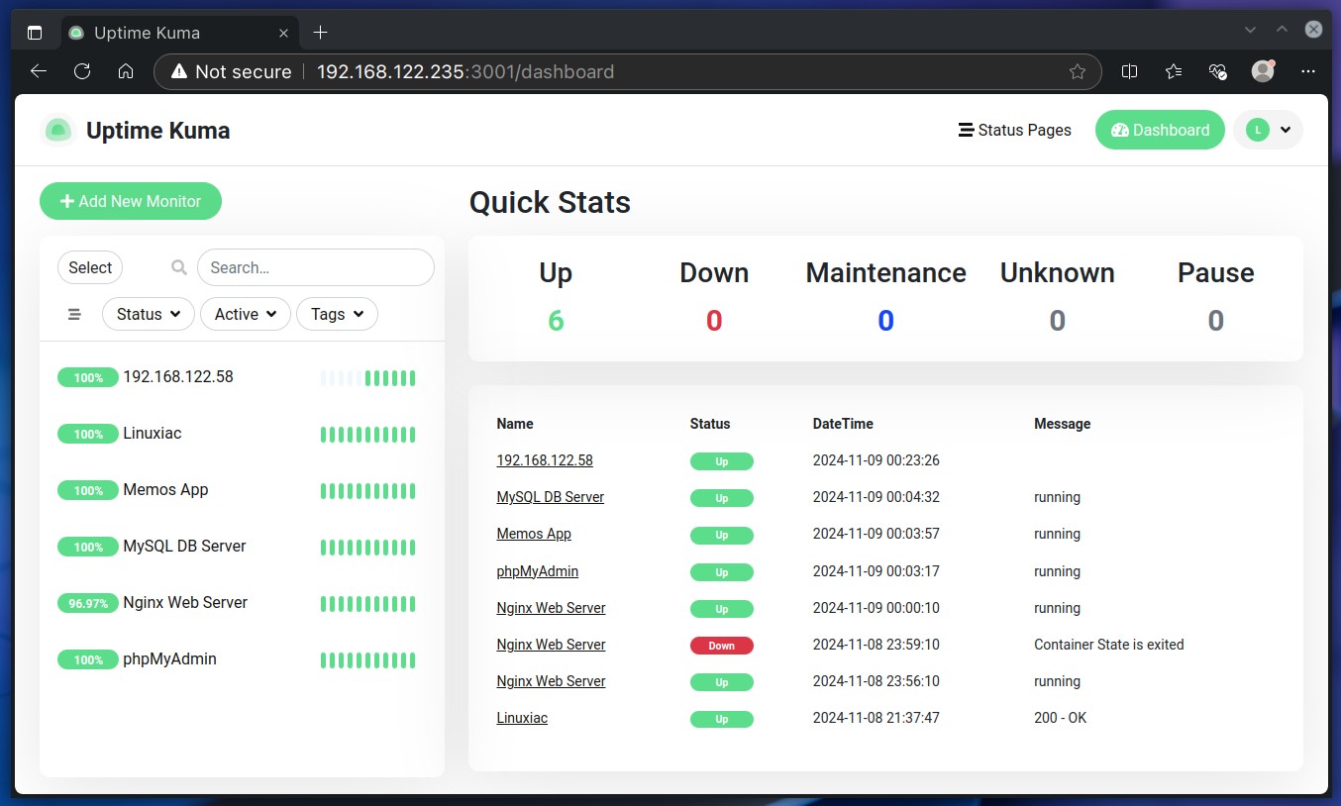Go to browser home icon
This screenshot has width=1341, height=806.
point(126,71)
